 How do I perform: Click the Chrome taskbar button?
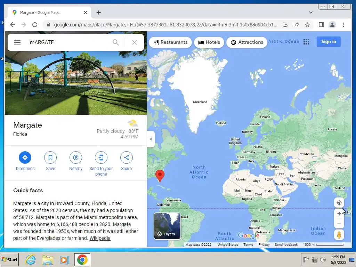[x=82, y=259]
